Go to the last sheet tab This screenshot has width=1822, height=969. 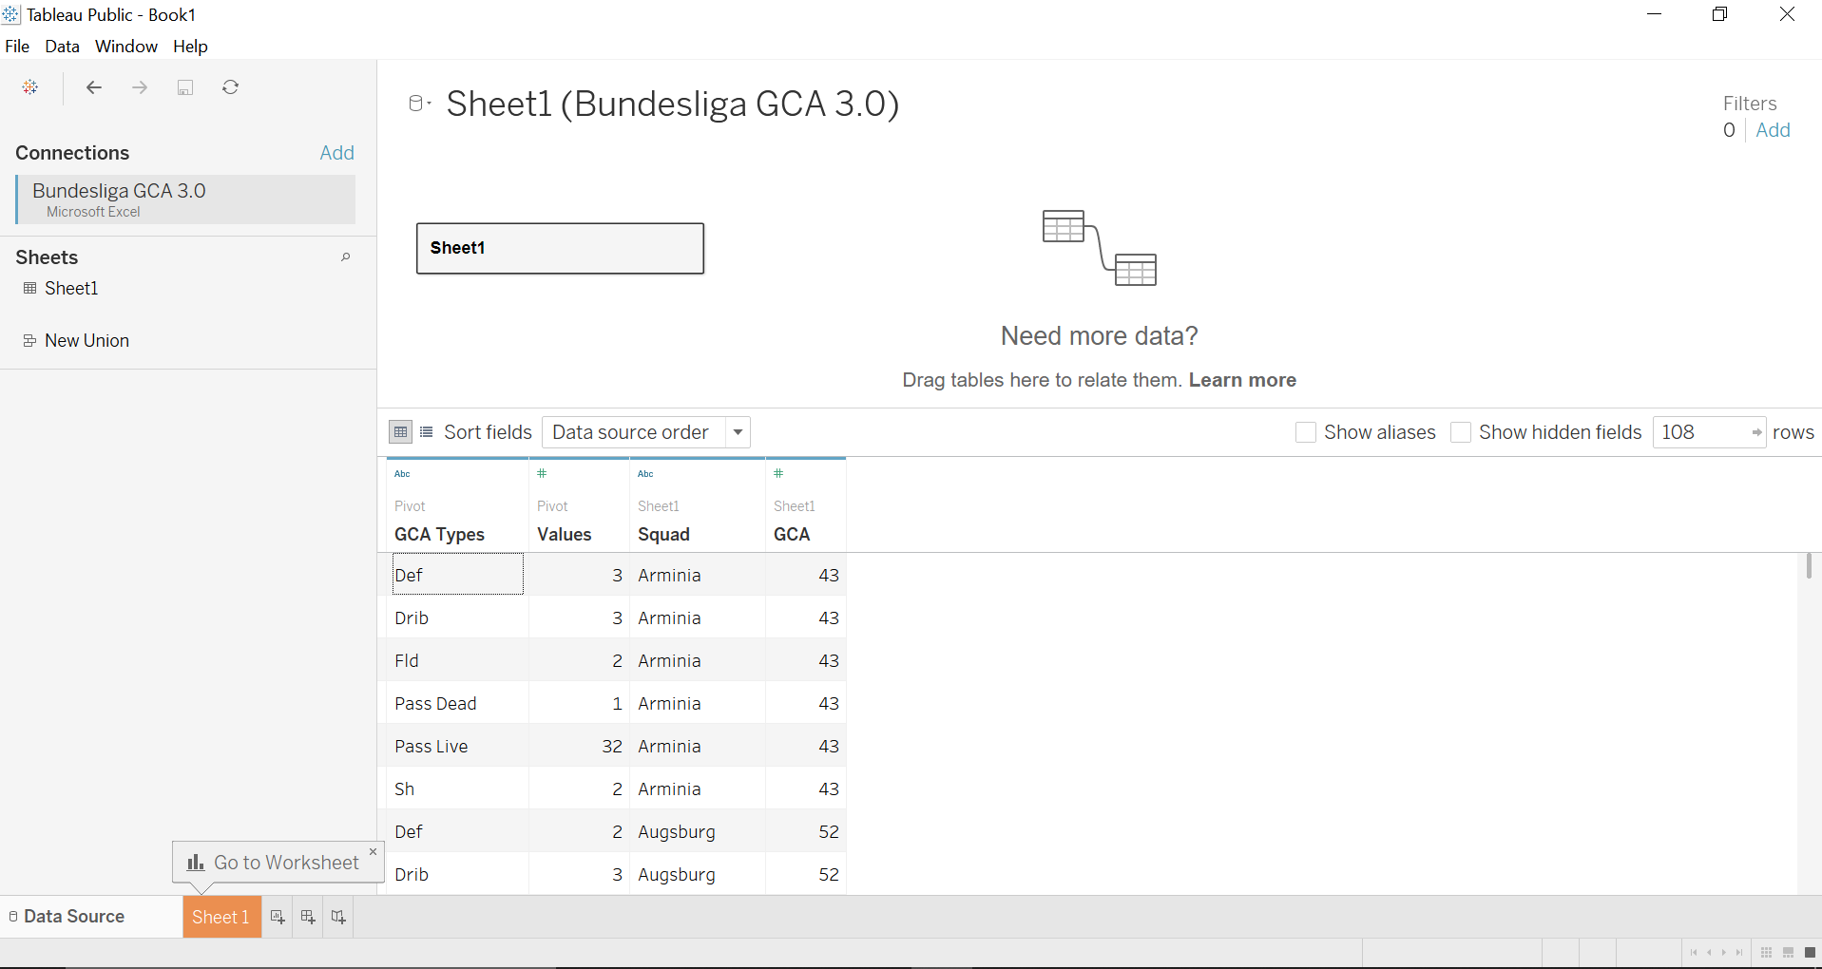click(x=1739, y=953)
